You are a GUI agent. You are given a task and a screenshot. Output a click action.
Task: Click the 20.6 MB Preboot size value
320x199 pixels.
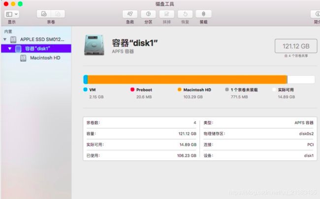click(x=144, y=97)
